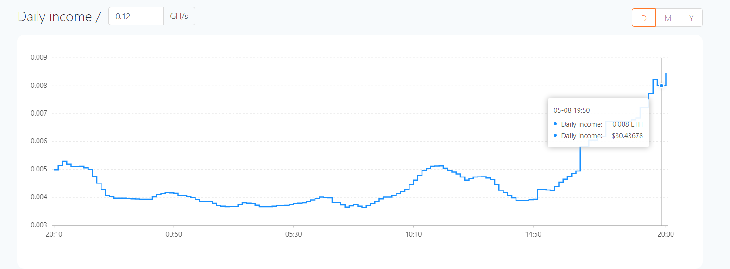Click the 05:30 x-axis time label
The height and width of the screenshot is (269, 730).
coord(294,234)
